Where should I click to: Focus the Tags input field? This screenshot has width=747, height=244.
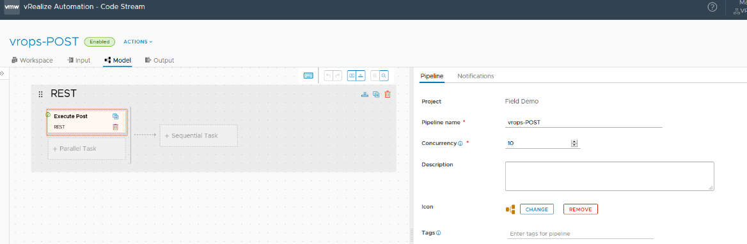click(x=579, y=234)
